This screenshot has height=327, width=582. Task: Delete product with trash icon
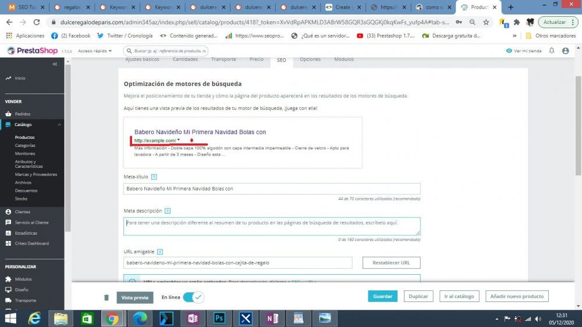click(107, 297)
